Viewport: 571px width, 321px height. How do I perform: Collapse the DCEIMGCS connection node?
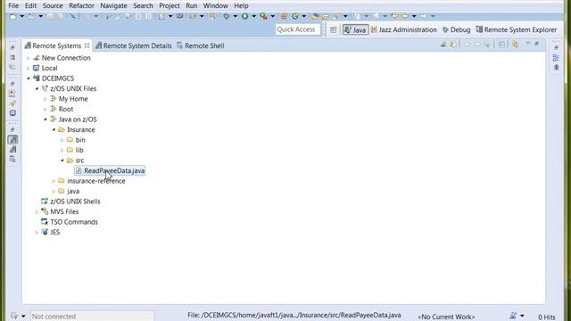[29, 78]
